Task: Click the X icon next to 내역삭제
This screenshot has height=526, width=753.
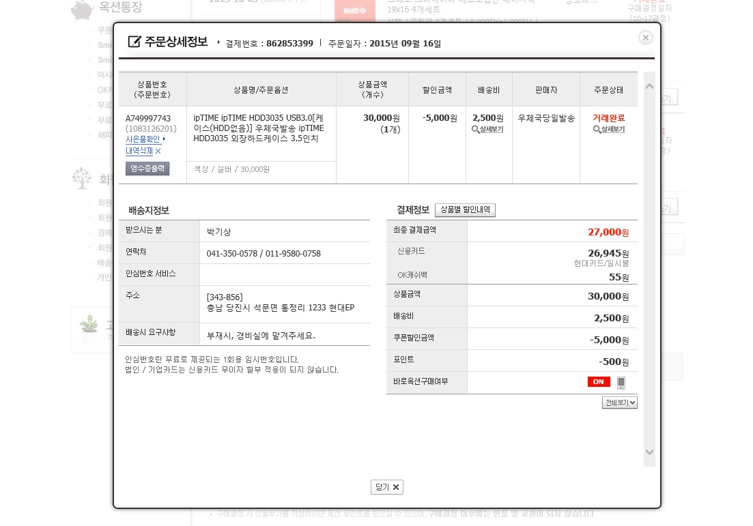Action: click(158, 151)
